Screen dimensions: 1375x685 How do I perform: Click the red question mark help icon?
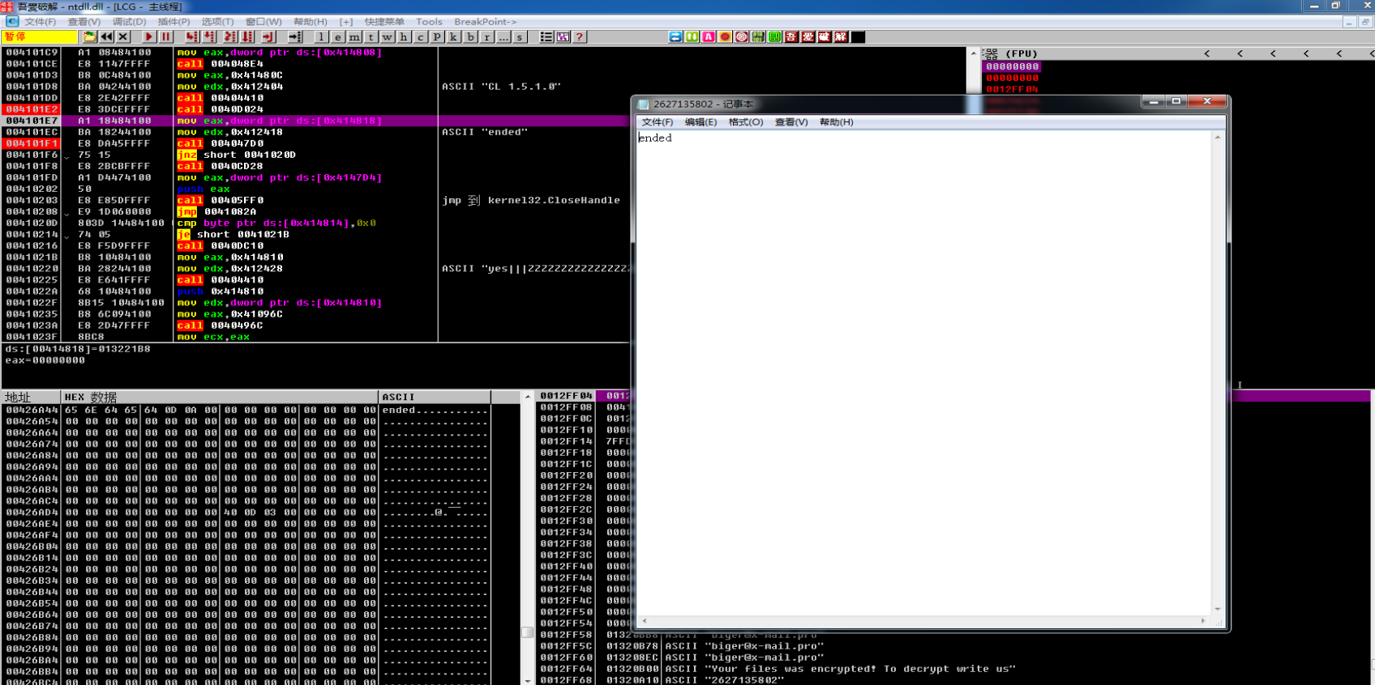pyautogui.click(x=579, y=36)
